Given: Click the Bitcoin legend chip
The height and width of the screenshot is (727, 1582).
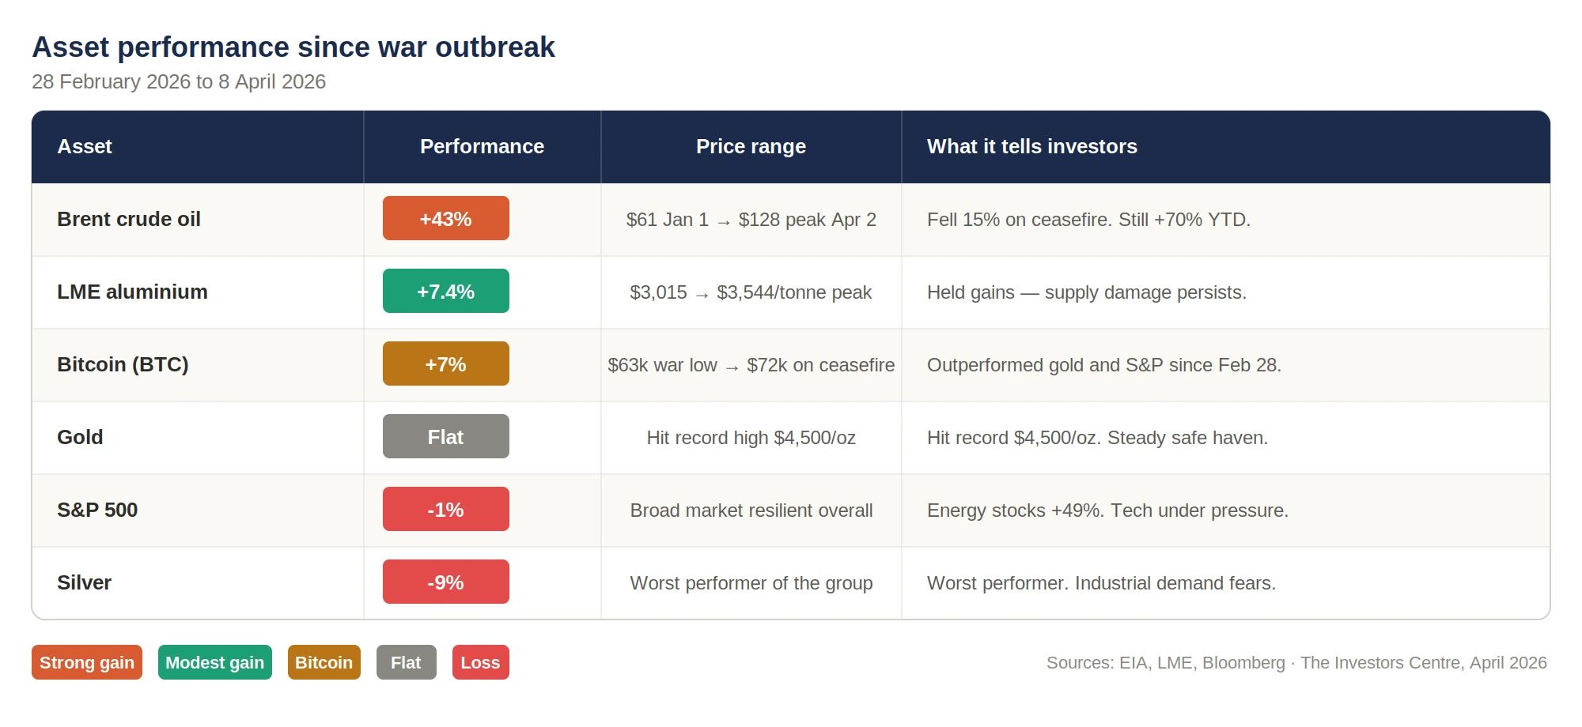Looking at the screenshot, I should pos(324,662).
